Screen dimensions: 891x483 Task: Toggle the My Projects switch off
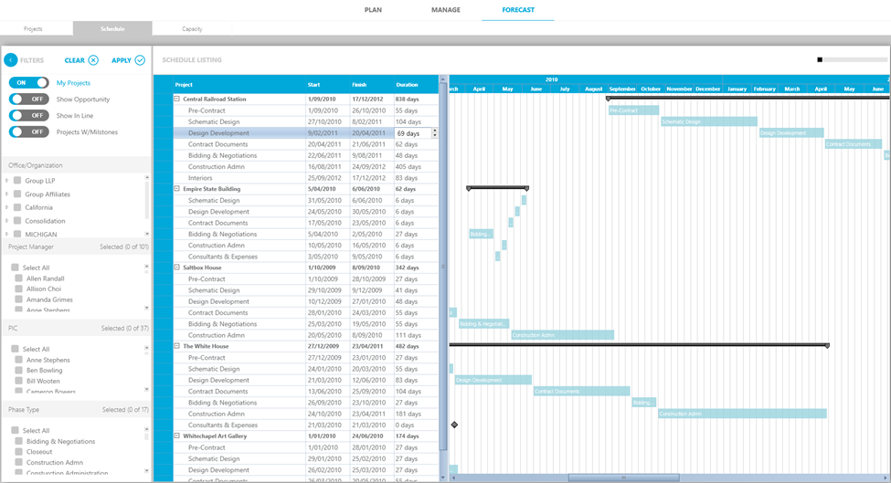(x=29, y=83)
